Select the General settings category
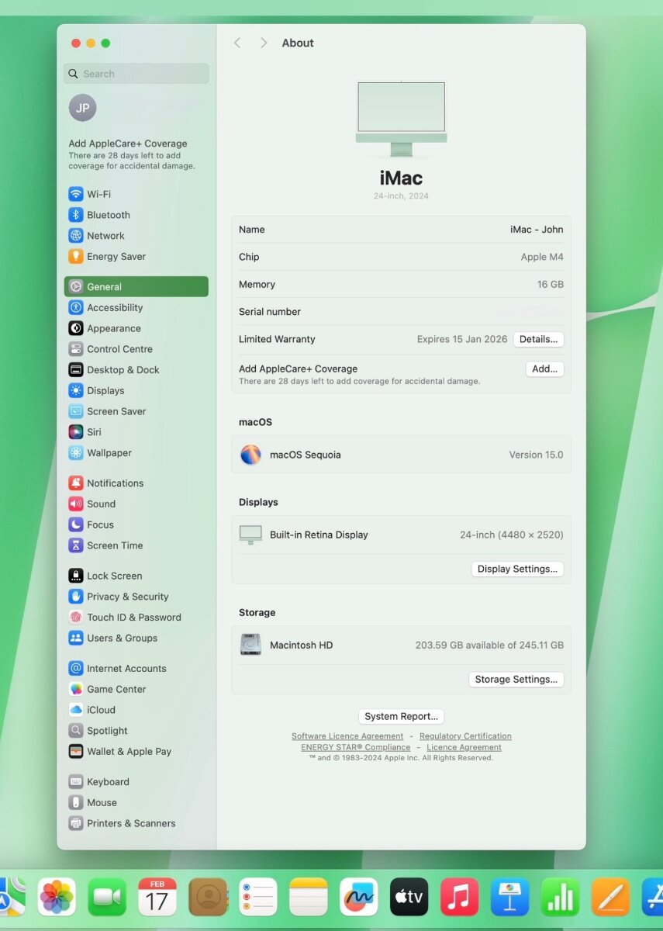Screen dimensions: 663x931 click(x=136, y=286)
